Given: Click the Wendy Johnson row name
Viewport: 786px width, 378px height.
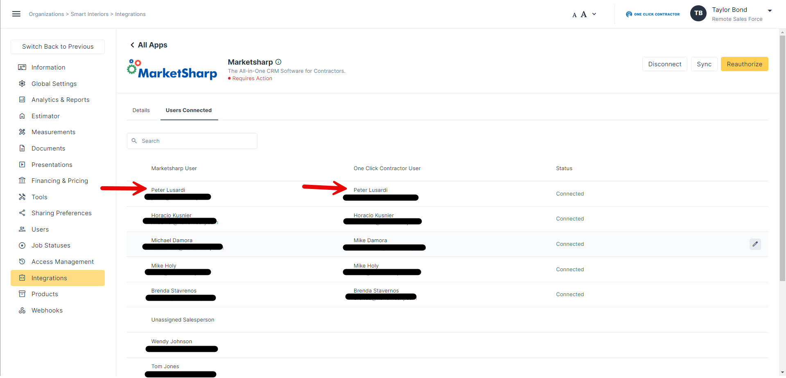Looking at the screenshot, I should (172, 341).
